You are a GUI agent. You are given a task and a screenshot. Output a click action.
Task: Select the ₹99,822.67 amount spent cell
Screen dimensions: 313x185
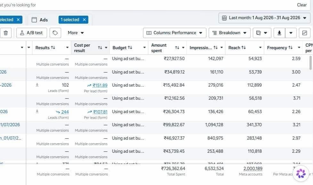tap(174, 125)
